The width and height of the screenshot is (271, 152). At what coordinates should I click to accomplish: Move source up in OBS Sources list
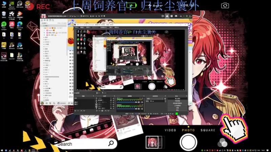tap(105, 111)
